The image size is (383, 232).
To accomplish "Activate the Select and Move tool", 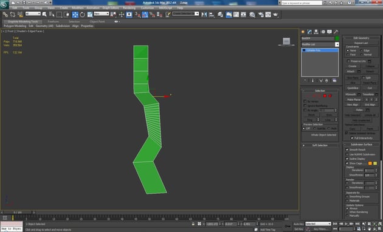I will (75, 15).
